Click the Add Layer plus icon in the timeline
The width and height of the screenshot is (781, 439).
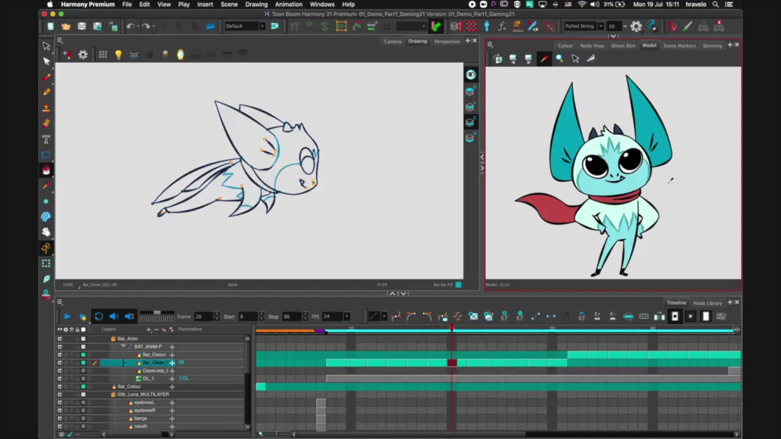[149, 329]
